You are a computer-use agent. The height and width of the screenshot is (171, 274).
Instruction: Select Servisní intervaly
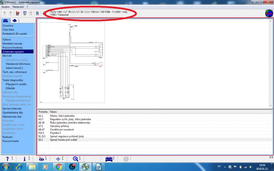pyautogui.click(x=12, y=109)
